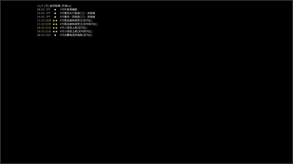Viewport: 293px width, 164px height.
Task: Click the 28:00 USD time label
Action: tap(44, 35)
